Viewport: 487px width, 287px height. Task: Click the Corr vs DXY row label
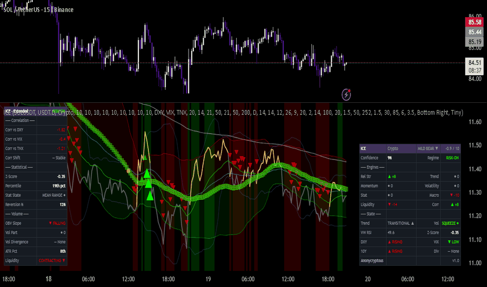click(14, 130)
